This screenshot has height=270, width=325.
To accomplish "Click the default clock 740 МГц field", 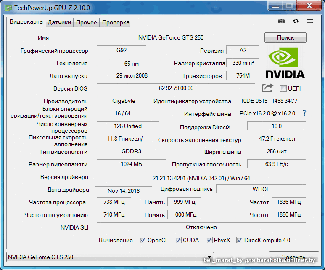I will pos(114,214).
